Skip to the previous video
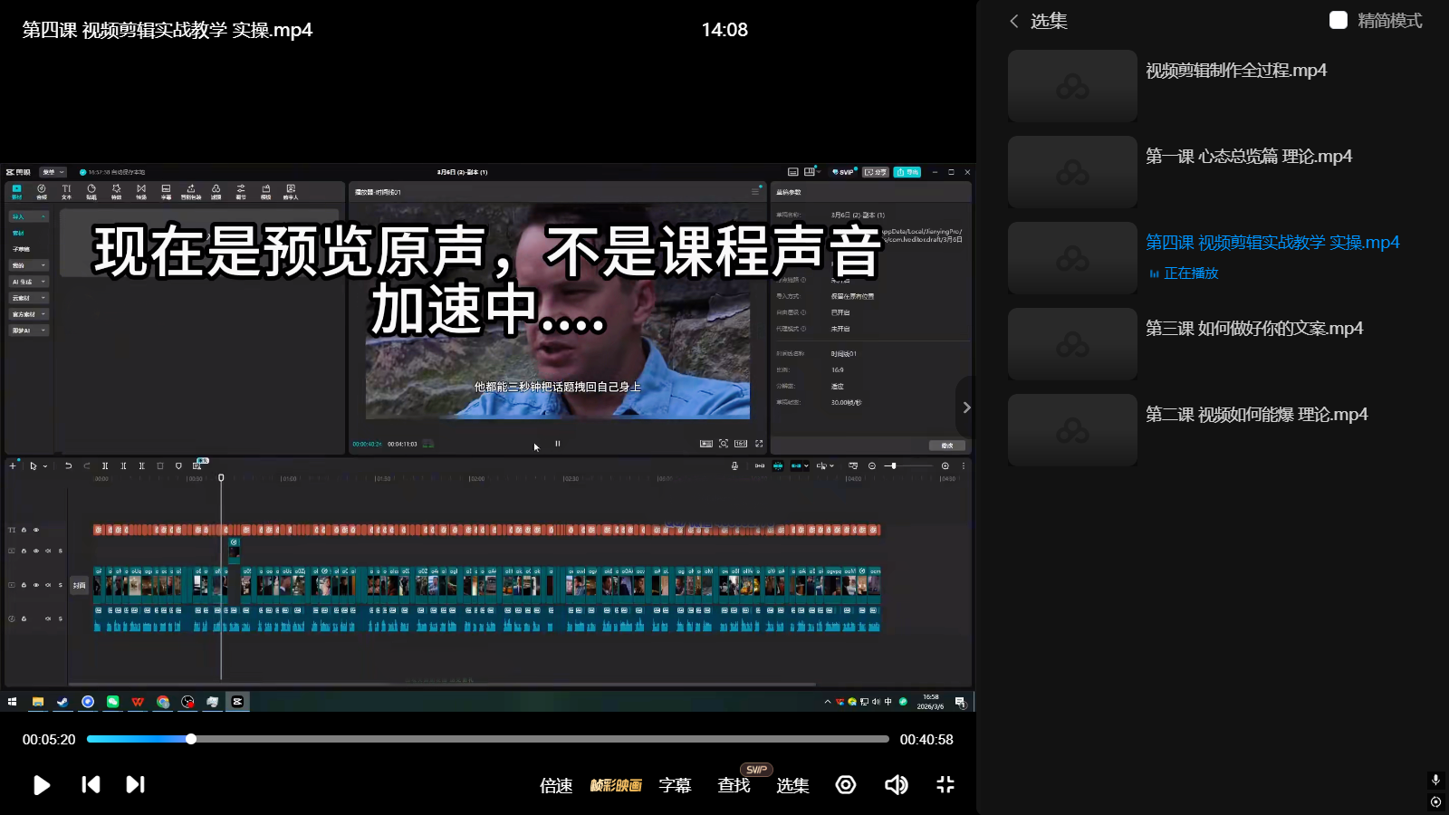 point(91,784)
